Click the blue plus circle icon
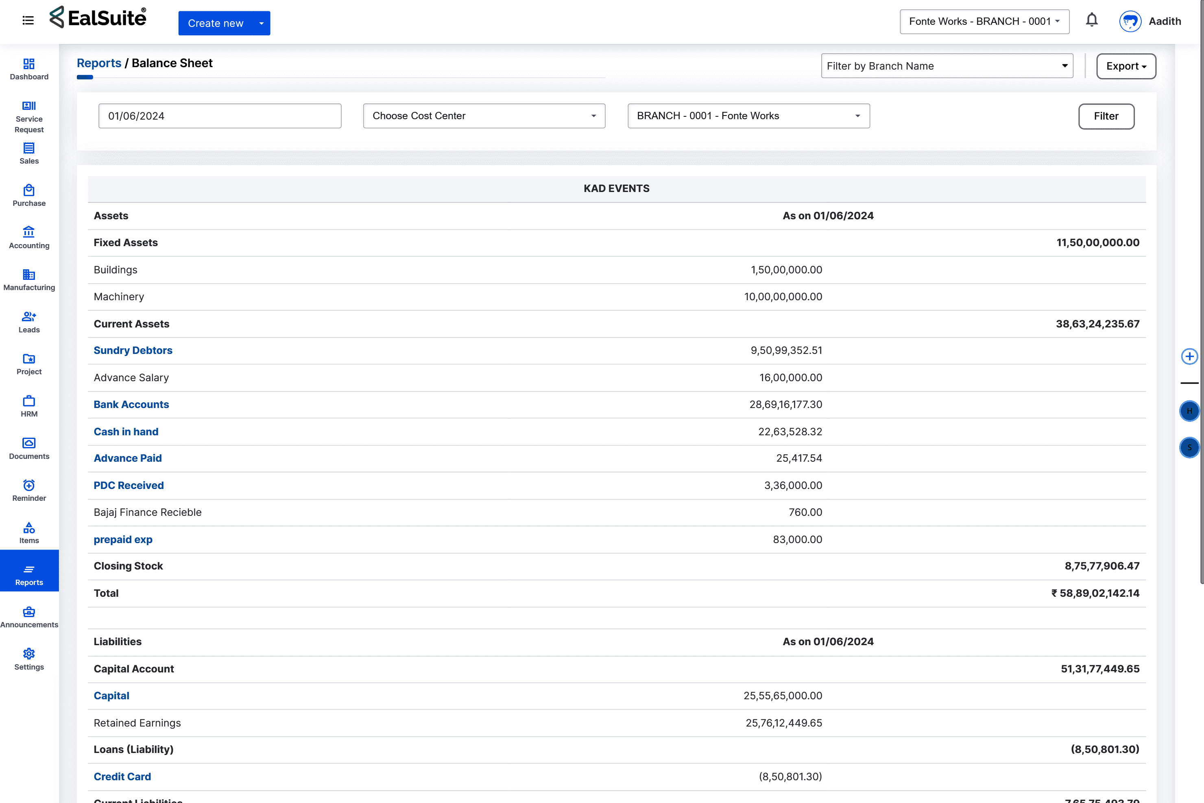The height and width of the screenshot is (803, 1204). [x=1189, y=356]
